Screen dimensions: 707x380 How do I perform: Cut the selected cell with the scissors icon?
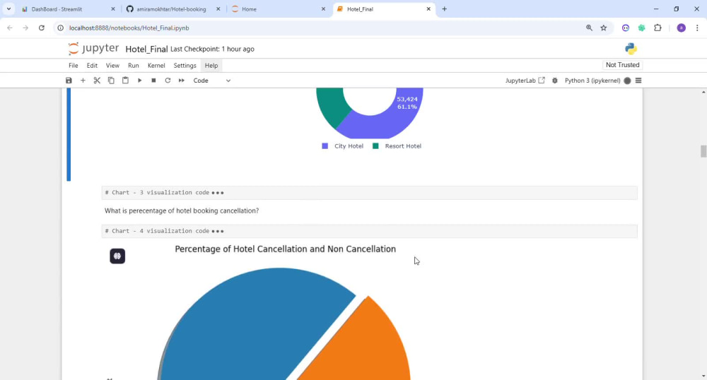click(97, 81)
